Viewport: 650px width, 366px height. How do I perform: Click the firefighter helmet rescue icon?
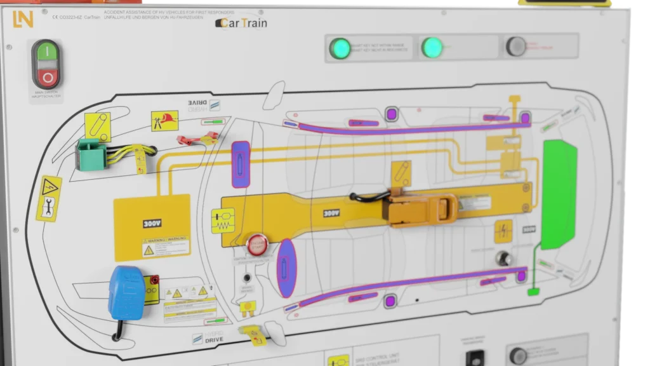164,121
